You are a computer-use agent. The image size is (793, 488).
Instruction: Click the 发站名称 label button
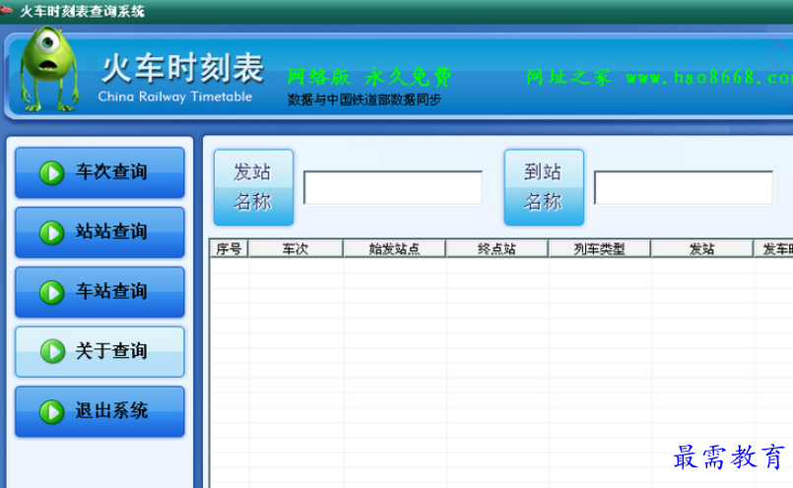[253, 187]
